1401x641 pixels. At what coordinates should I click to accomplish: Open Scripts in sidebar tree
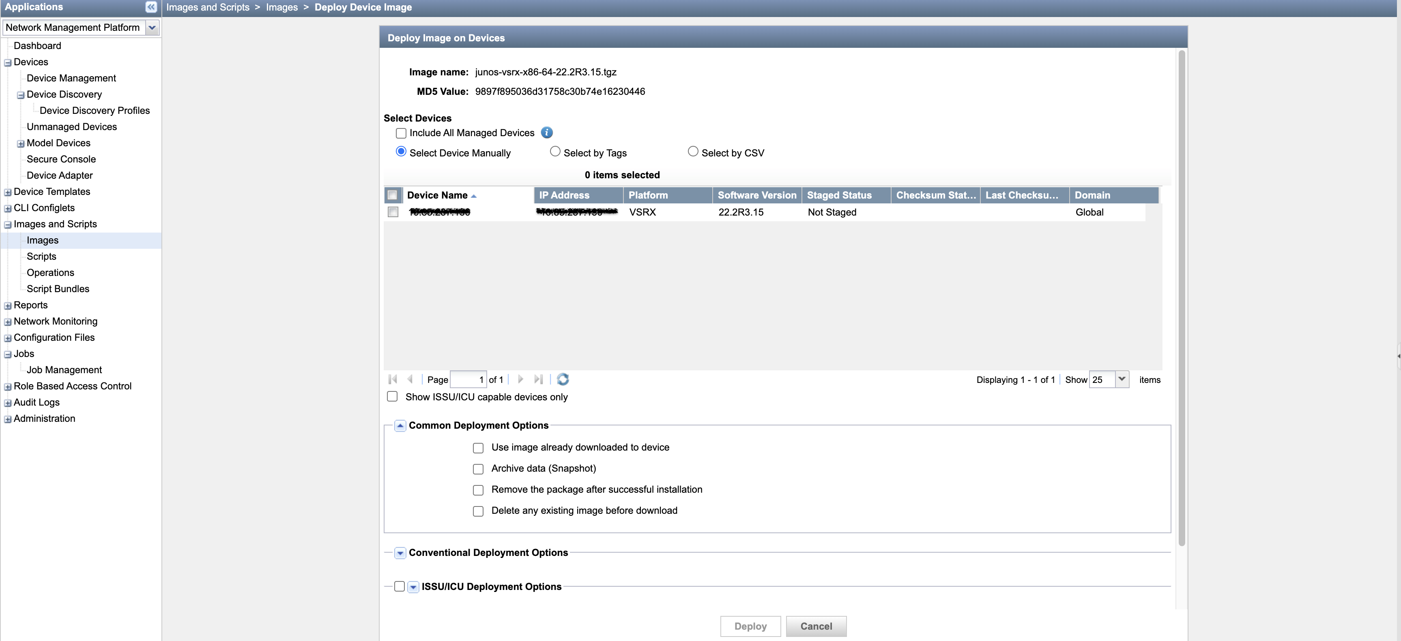point(41,256)
